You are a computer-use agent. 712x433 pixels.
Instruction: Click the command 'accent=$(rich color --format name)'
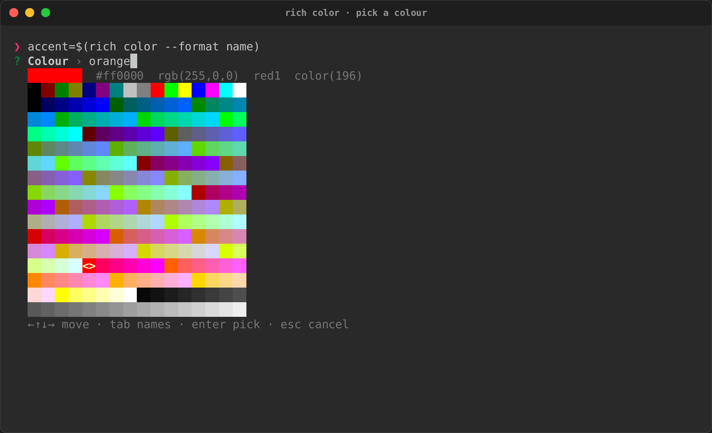point(143,47)
